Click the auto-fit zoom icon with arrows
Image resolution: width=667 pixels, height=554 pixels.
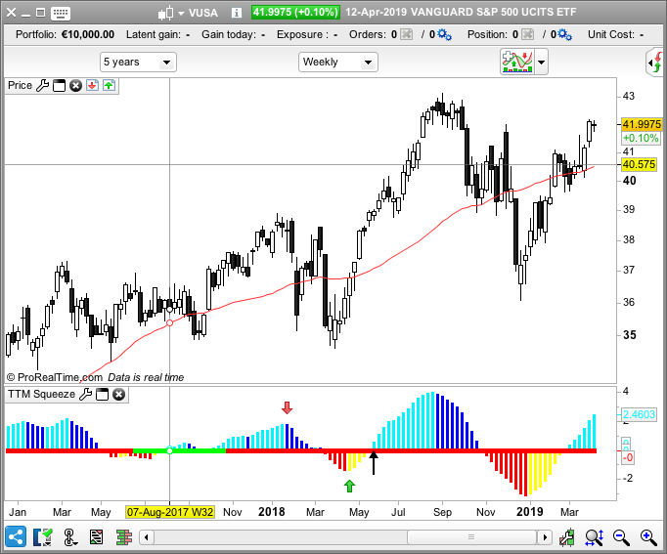(x=594, y=537)
